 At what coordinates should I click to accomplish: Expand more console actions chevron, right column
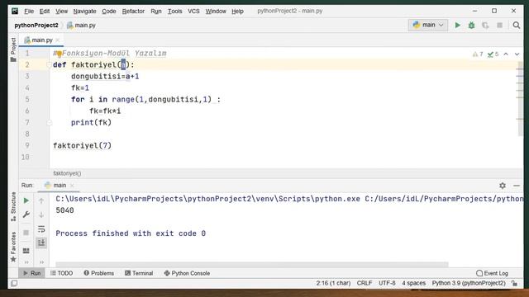41,262
